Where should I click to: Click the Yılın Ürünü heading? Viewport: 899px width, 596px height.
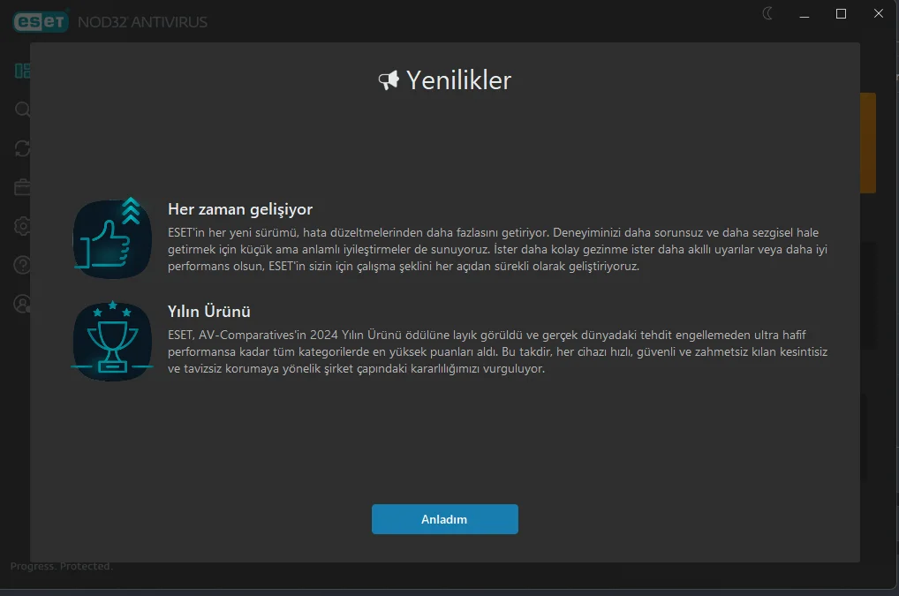click(209, 311)
